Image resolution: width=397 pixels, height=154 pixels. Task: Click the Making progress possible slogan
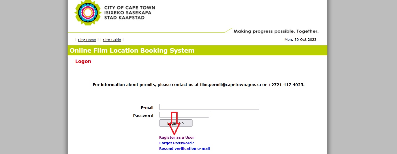(x=276, y=31)
